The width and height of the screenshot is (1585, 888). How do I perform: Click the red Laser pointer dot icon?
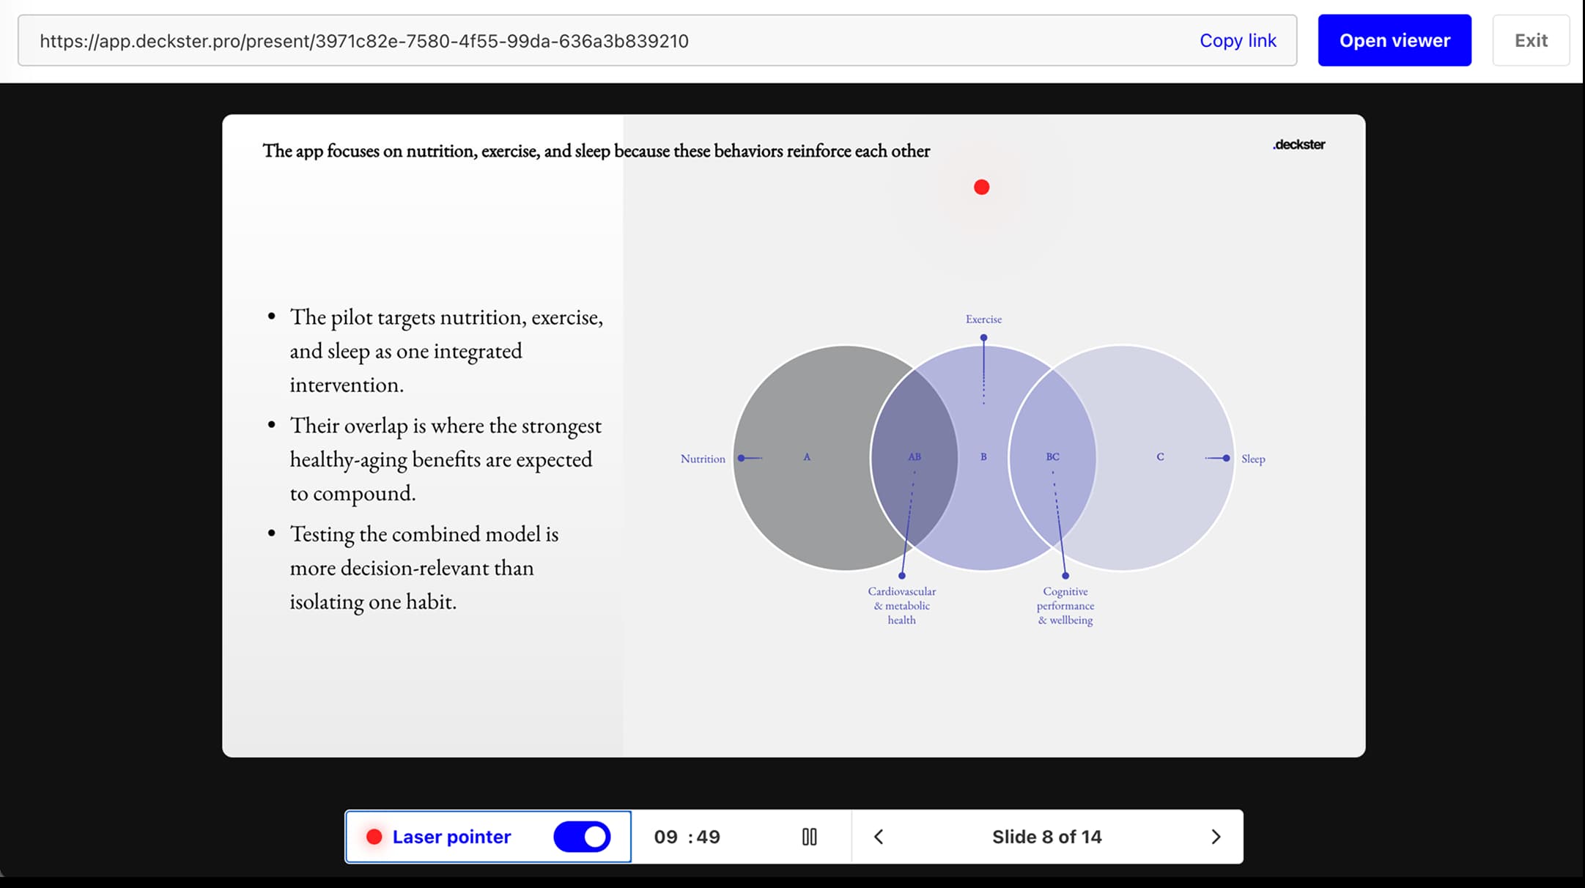tap(374, 837)
